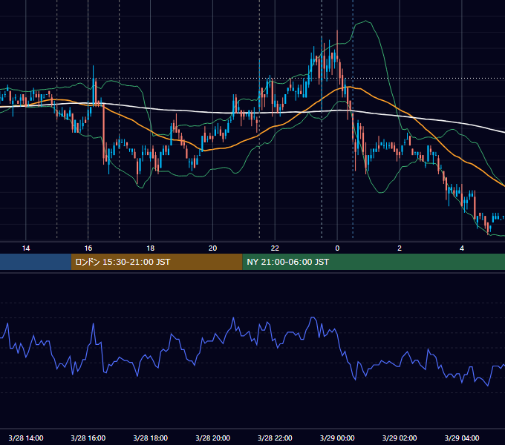Click the 3/29 04:00 date label
This screenshot has height=445, width=505.
pos(462,438)
